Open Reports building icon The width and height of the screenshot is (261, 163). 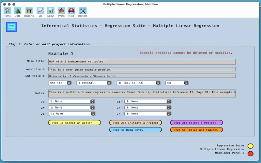pyautogui.click(x=29, y=11)
